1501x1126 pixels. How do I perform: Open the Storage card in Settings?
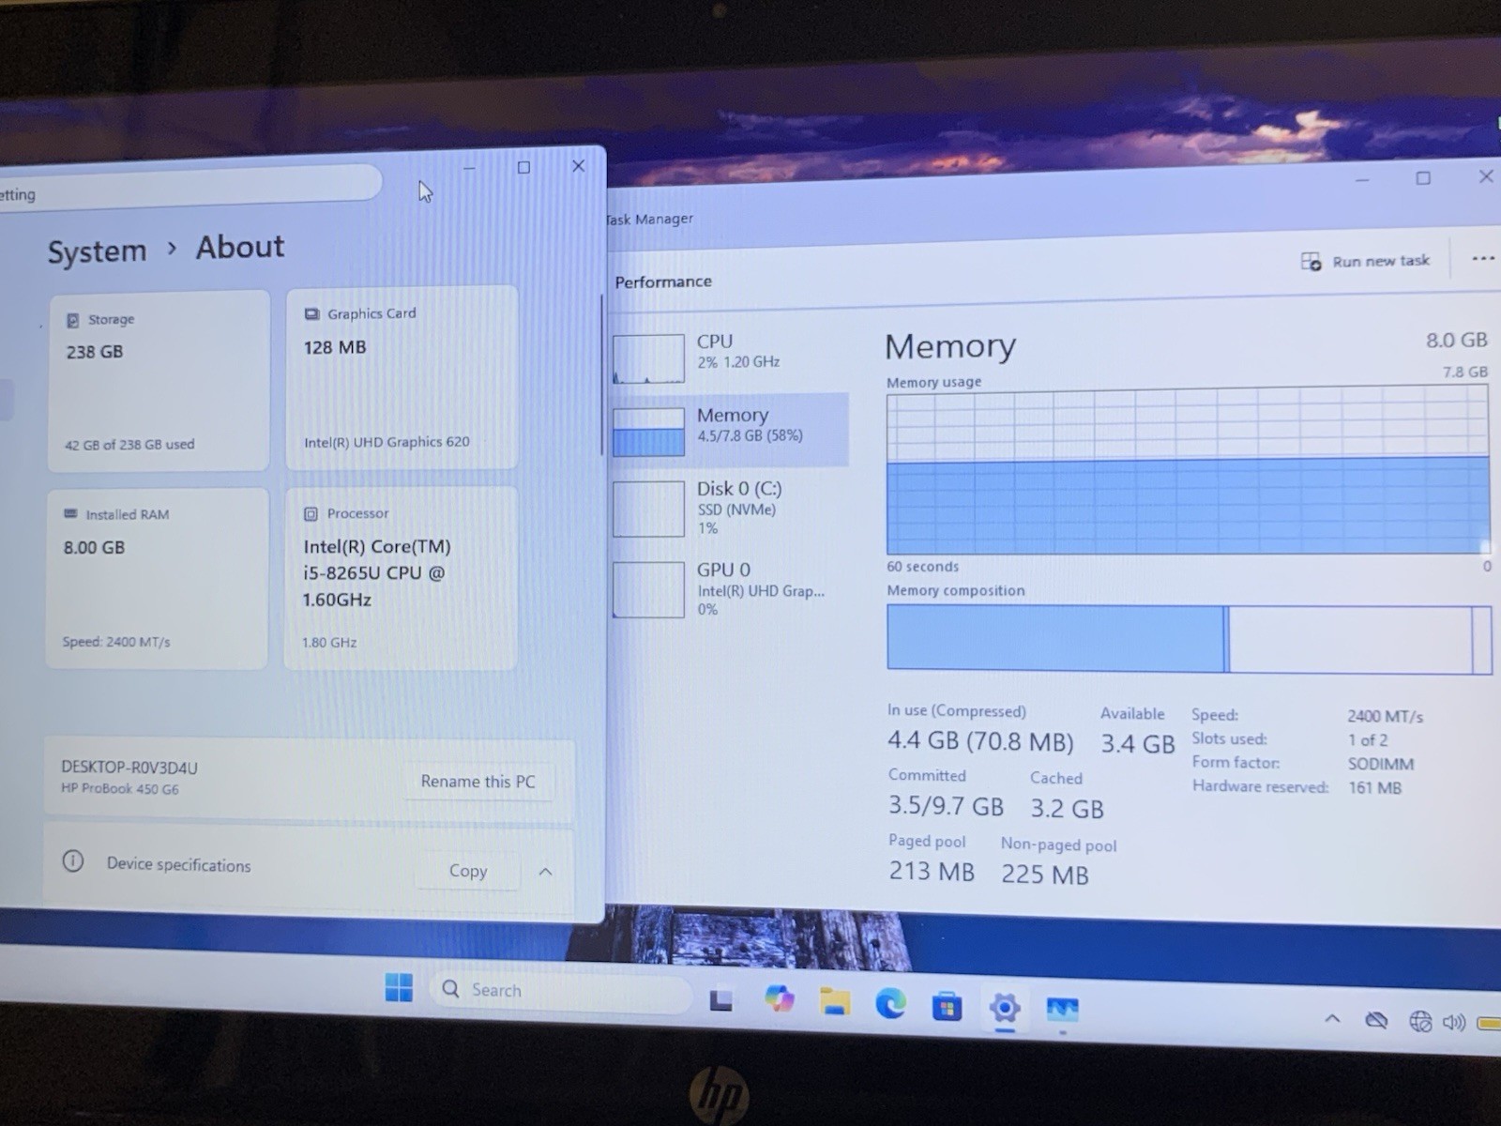[159, 381]
